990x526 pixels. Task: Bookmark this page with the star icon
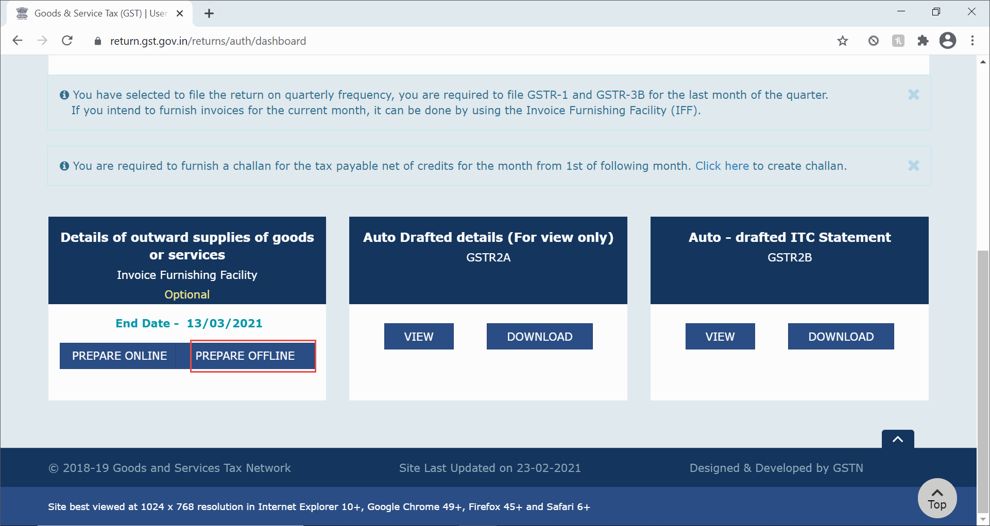pos(843,41)
